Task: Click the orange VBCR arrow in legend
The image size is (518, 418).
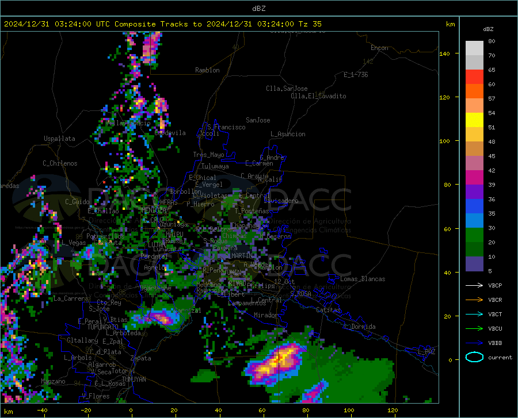Action: [474, 300]
